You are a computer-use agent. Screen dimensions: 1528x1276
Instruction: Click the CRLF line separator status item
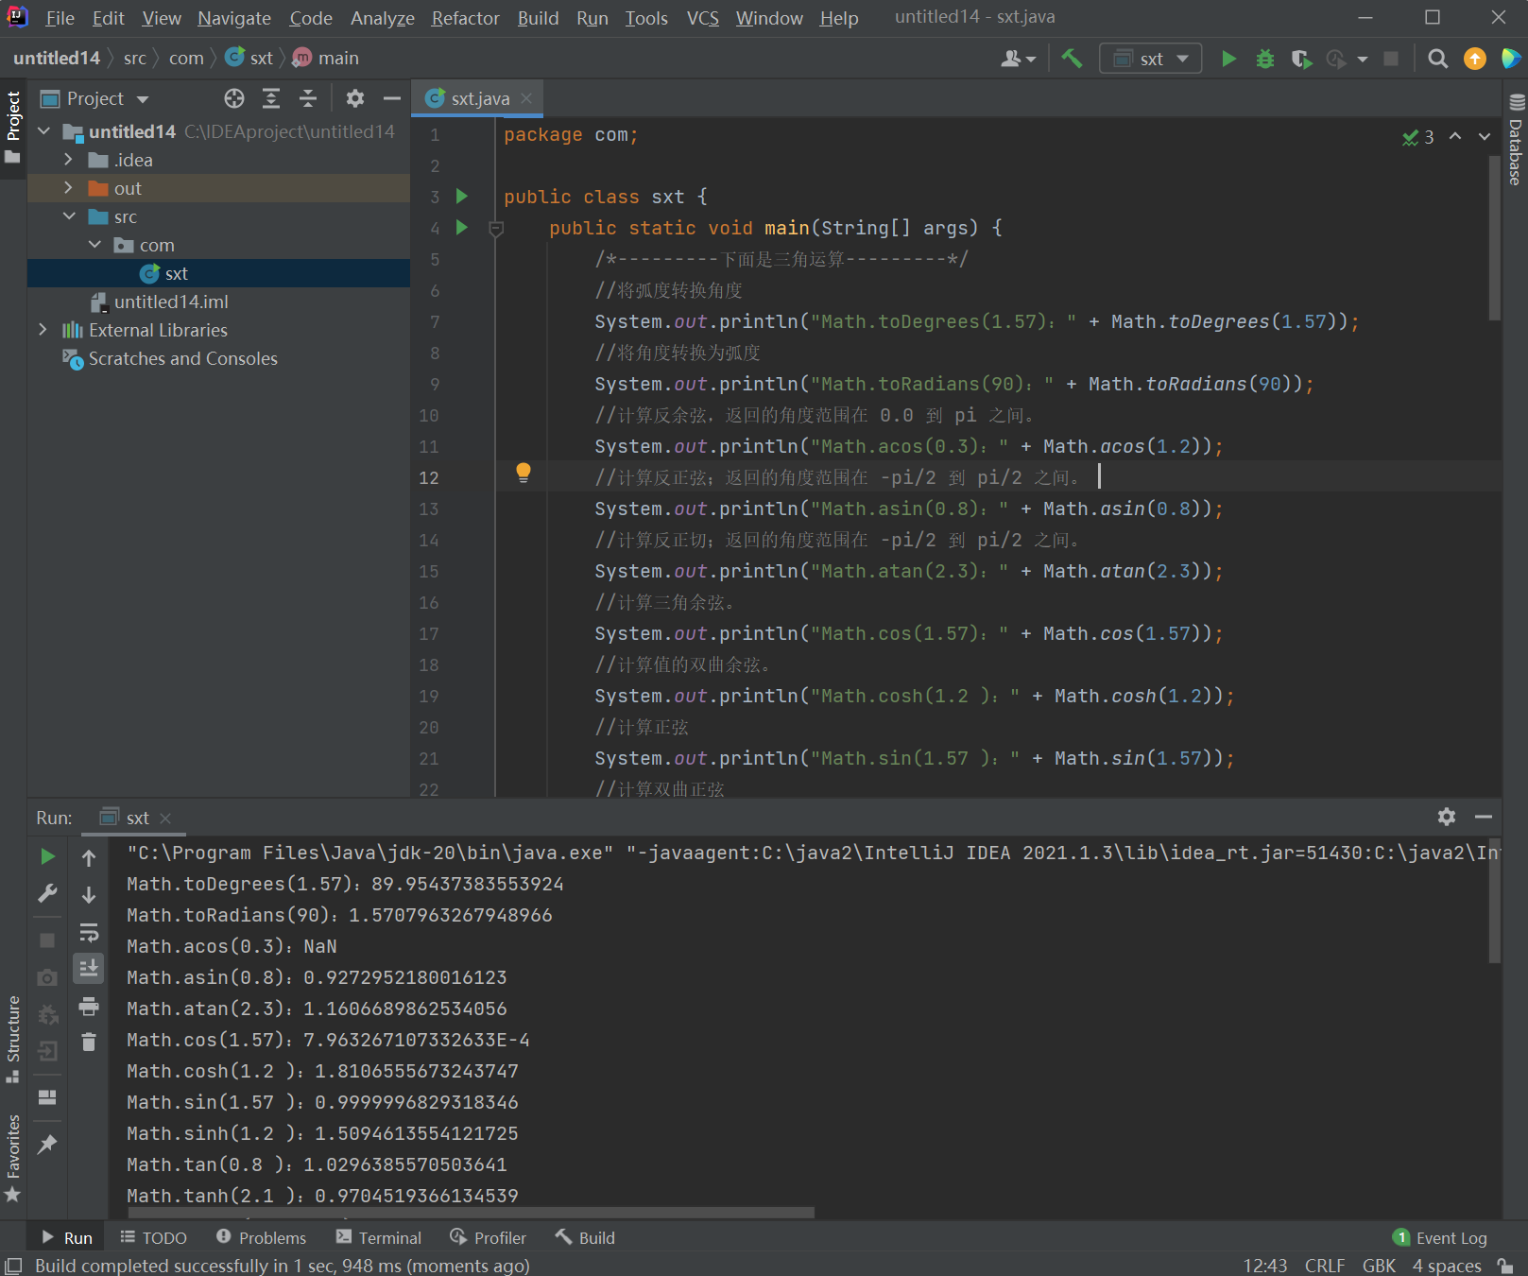1324,1266
